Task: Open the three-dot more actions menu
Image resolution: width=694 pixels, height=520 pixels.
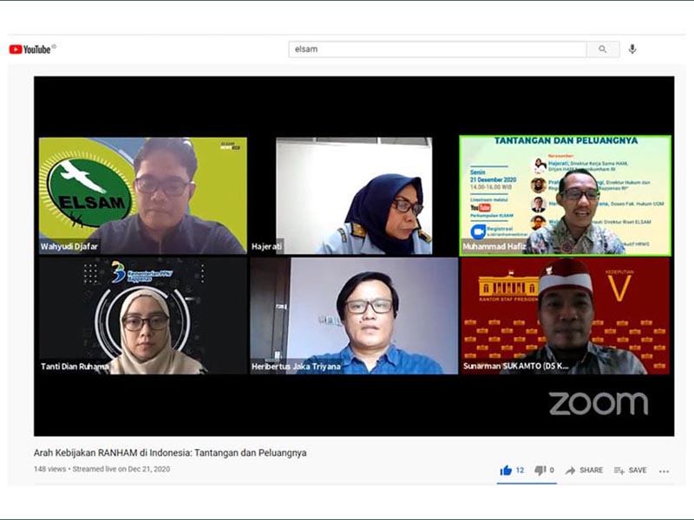Action: click(x=664, y=471)
